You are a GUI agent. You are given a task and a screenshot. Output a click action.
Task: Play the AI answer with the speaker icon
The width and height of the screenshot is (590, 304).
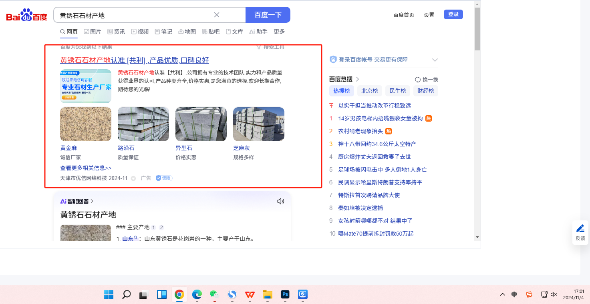coord(281,201)
